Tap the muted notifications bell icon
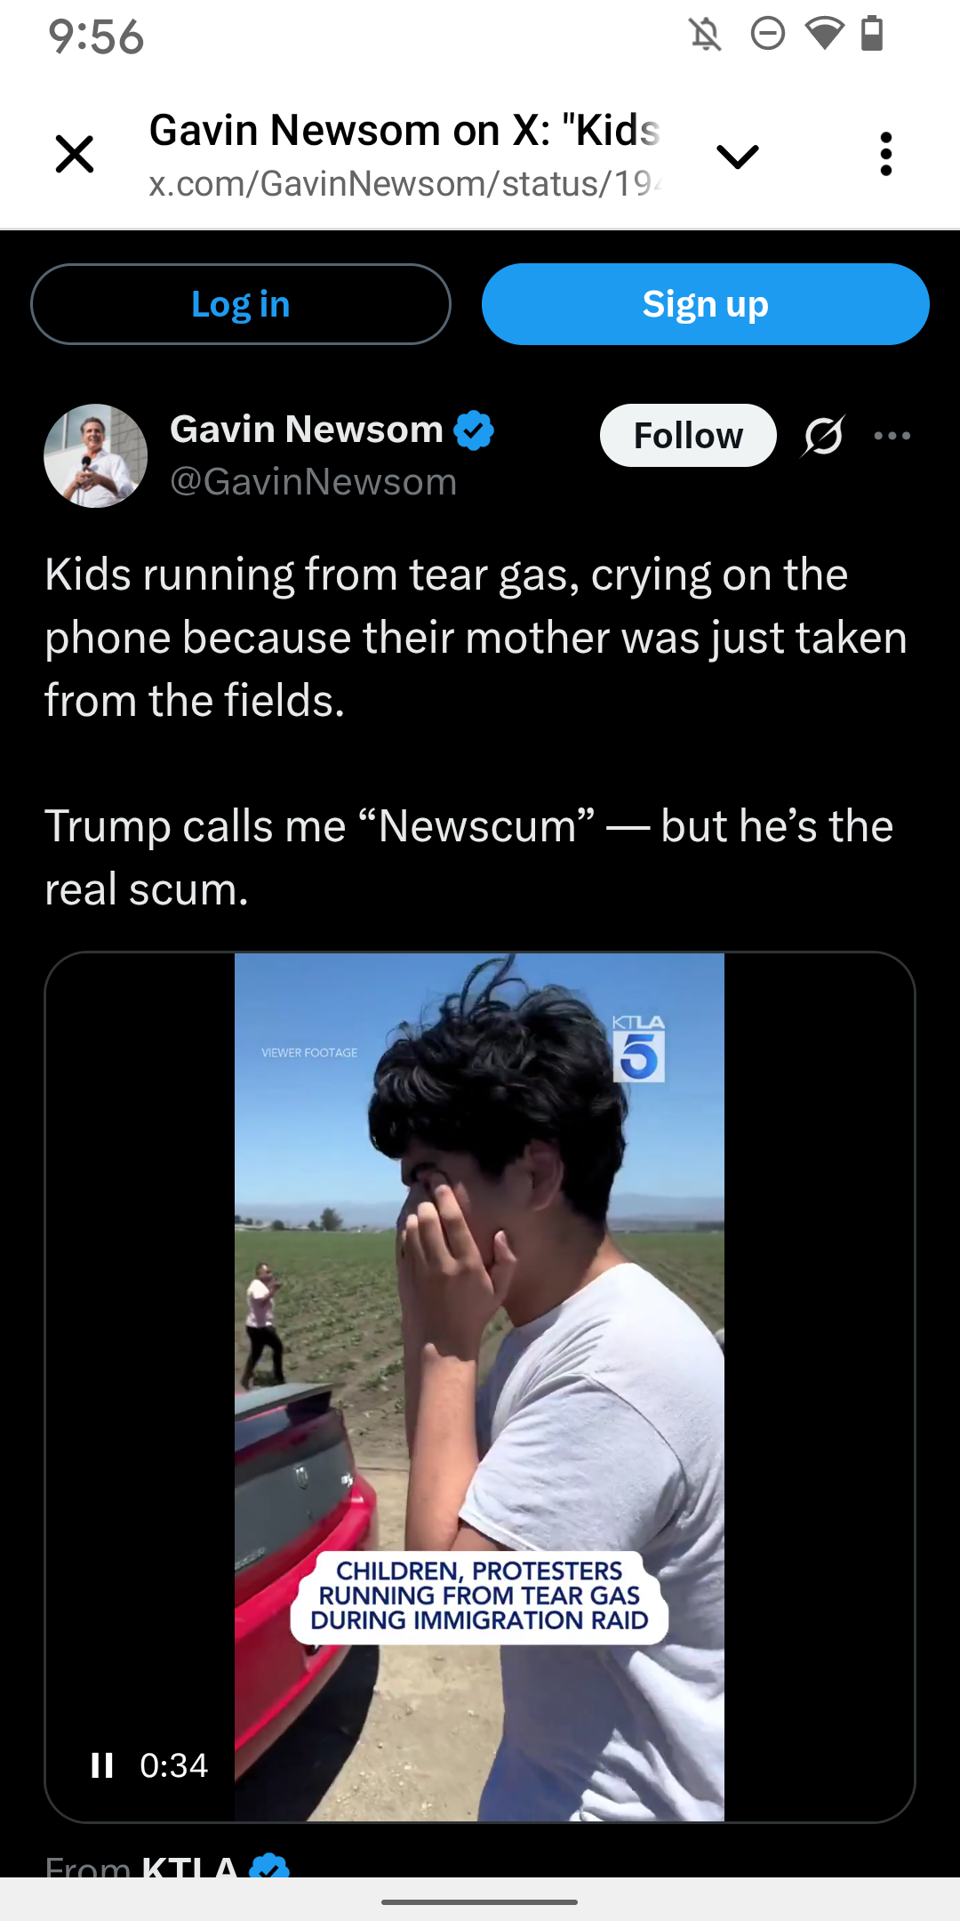The image size is (960, 1921). click(x=706, y=34)
